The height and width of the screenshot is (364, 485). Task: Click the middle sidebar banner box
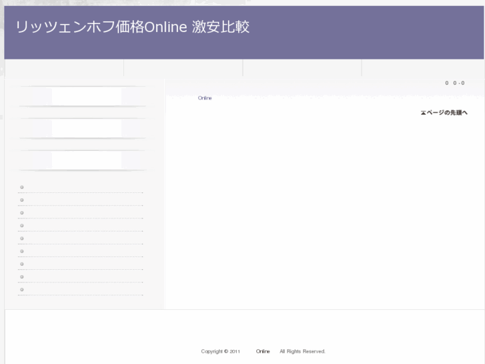click(x=87, y=128)
